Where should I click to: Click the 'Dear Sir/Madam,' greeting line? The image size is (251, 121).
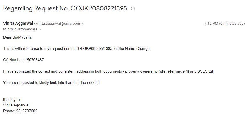click(x=17, y=37)
